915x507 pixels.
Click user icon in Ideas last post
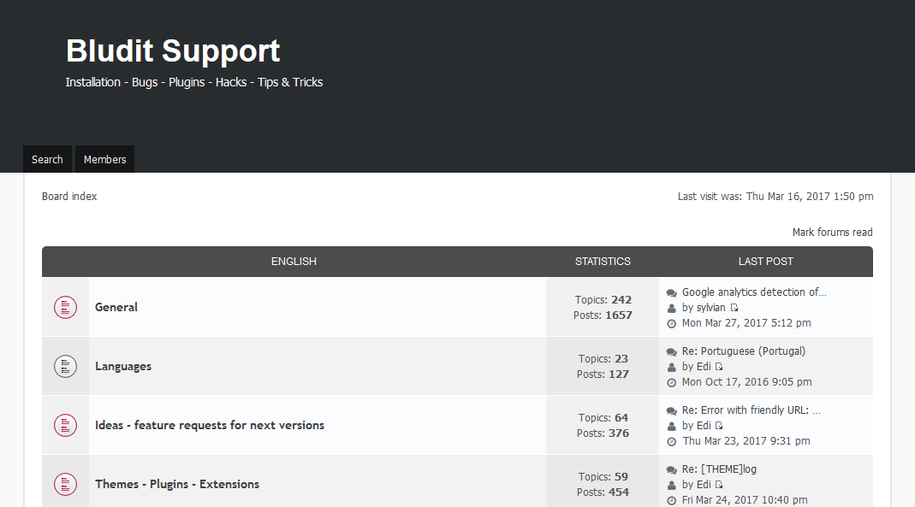672,426
